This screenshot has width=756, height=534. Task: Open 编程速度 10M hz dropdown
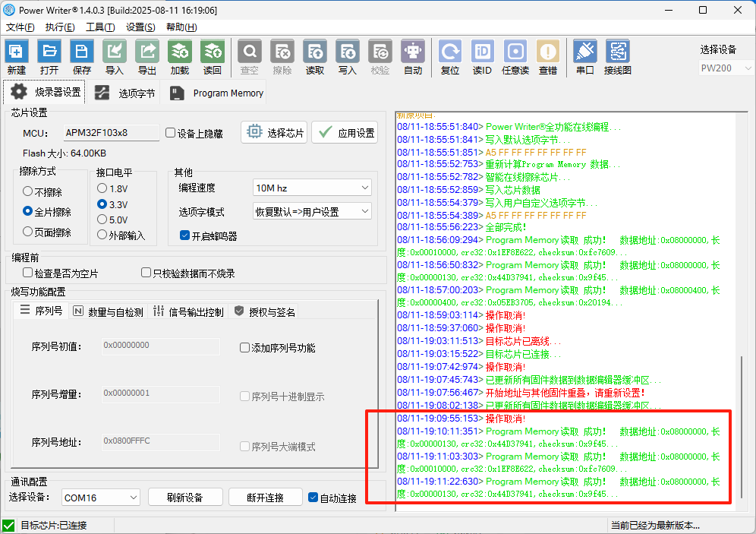click(312, 188)
